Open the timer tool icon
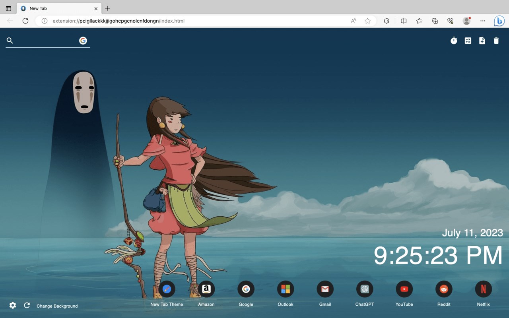Viewport: 509px width, 318px height. coord(454,41)
